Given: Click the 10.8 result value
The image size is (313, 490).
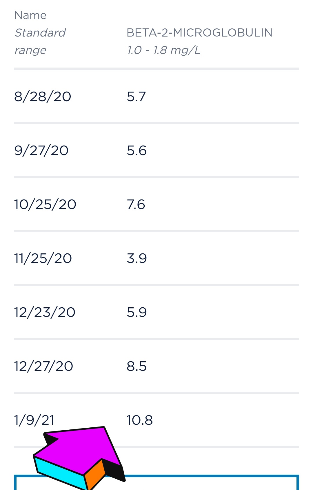Looking at the screenshot, I should (x=139, y=420).
